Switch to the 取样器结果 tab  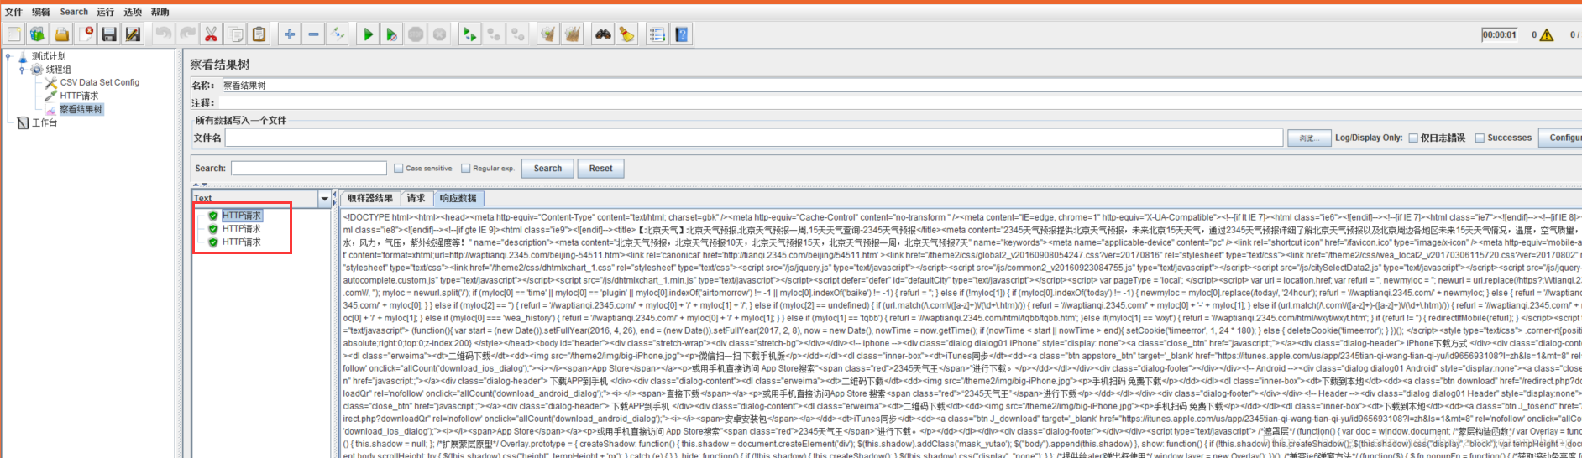coord(370,199)
